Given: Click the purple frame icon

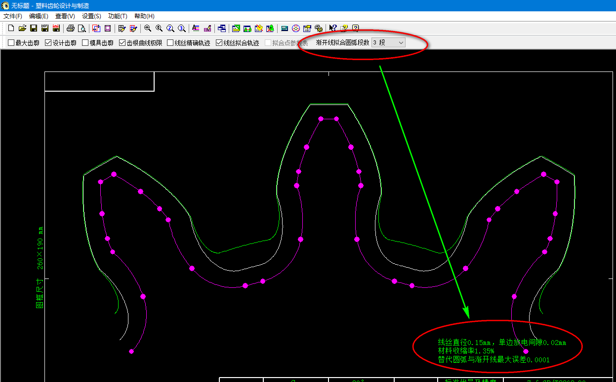Looking at the screenshot, I should pyautogui.click(x=108, y=28).
